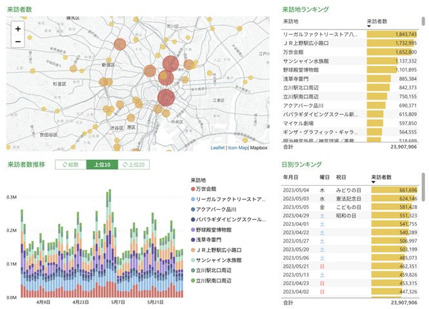Select the 2023/05/21 daily row
This screenshot has height=309, width=429.
tap(350, 266)
